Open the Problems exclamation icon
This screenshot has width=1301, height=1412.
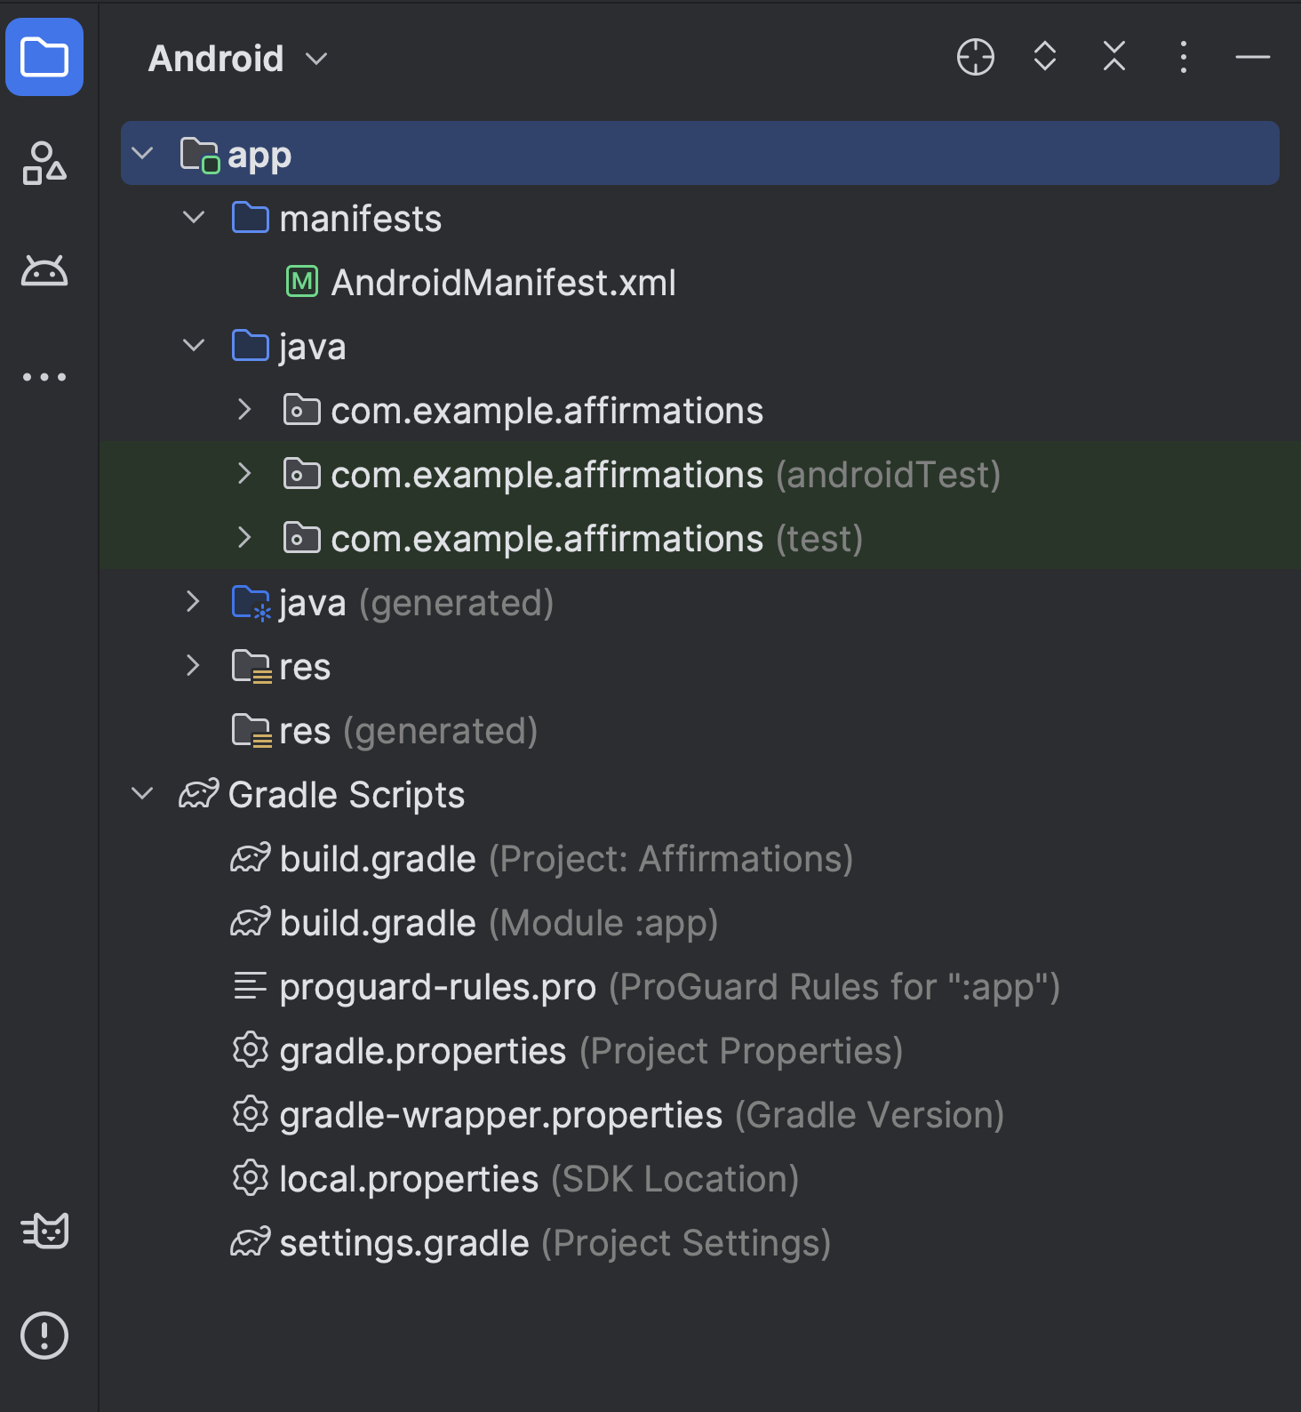click(x=44, y=1336)
